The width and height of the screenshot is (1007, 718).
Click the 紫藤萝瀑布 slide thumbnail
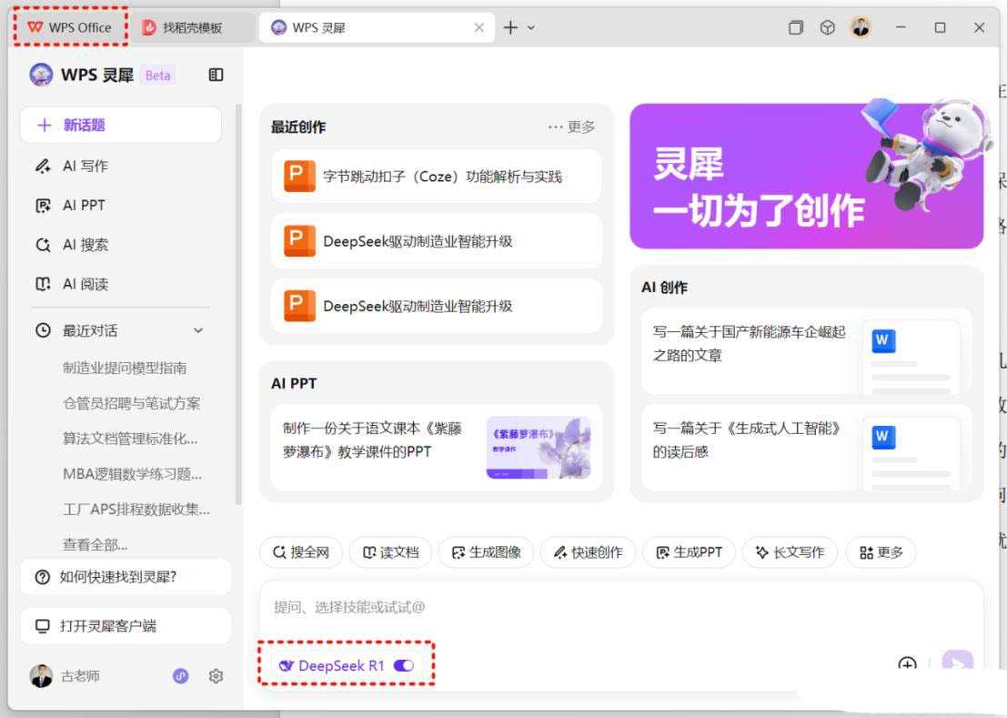pyautogui.click(x=539, y=447)
